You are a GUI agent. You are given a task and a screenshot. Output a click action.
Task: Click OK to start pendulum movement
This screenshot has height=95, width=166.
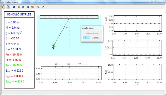[x=86, y=38]
